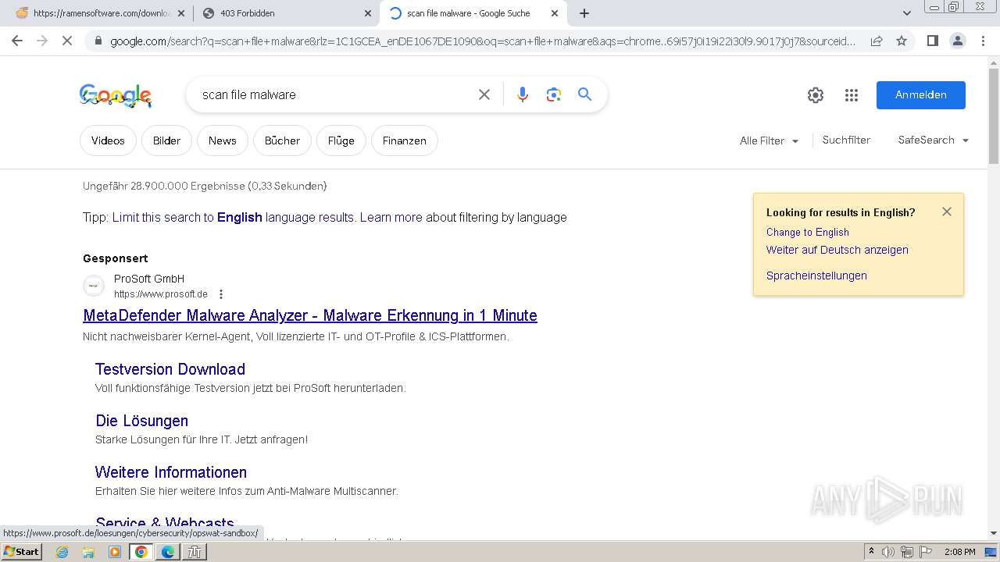Open Die Lösungen link
The height and width of the screenshot is (562, 1000).
(141, 421)
